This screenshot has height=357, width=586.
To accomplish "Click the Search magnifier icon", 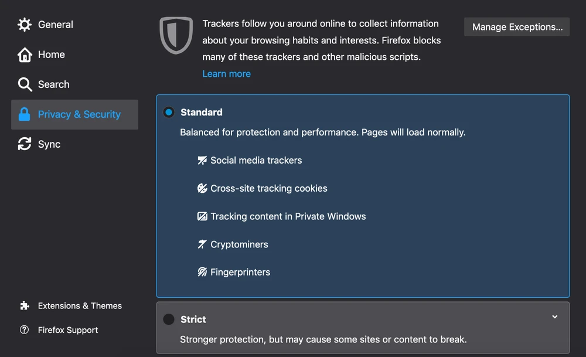I will click(x=25, y=84).
